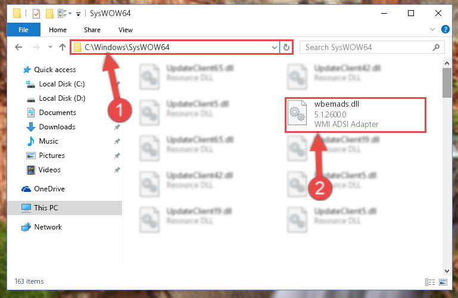Go up one folder level
The height and width of the screenshot is (298, 458).
62,47
